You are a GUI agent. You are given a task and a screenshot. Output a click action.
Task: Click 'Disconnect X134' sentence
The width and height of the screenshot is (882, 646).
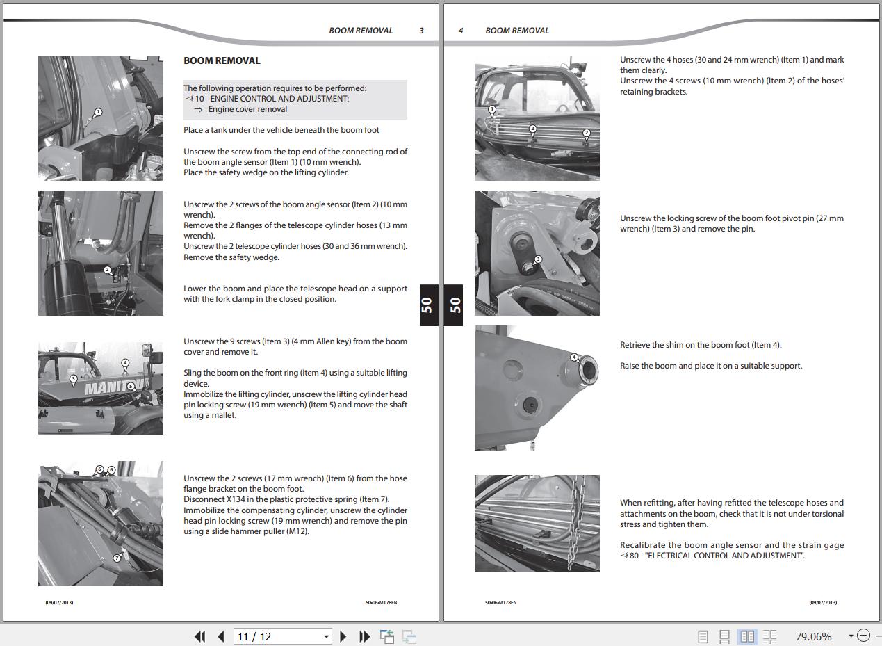click(286, 499)
